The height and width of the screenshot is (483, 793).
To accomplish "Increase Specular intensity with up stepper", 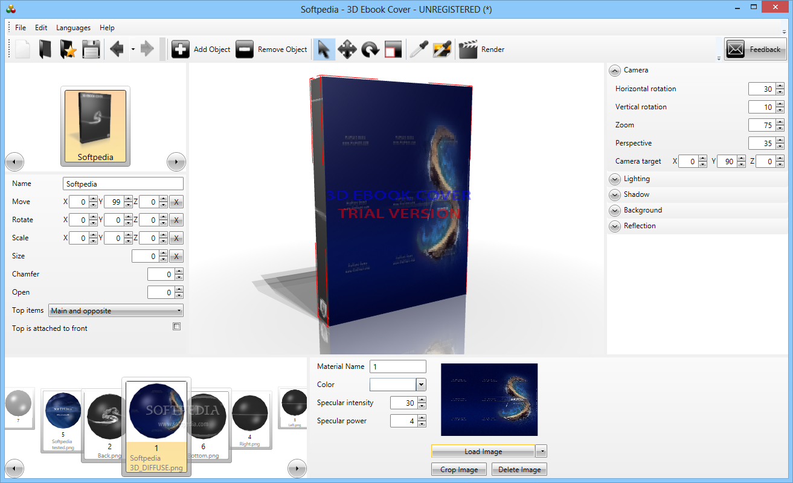I will click(x=422, y=400).
